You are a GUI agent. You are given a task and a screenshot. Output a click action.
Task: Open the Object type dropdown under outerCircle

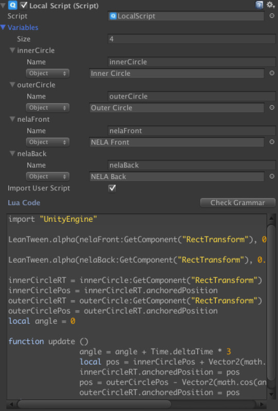click(48, 108)
